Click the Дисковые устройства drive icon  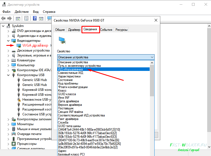point(14,51)
